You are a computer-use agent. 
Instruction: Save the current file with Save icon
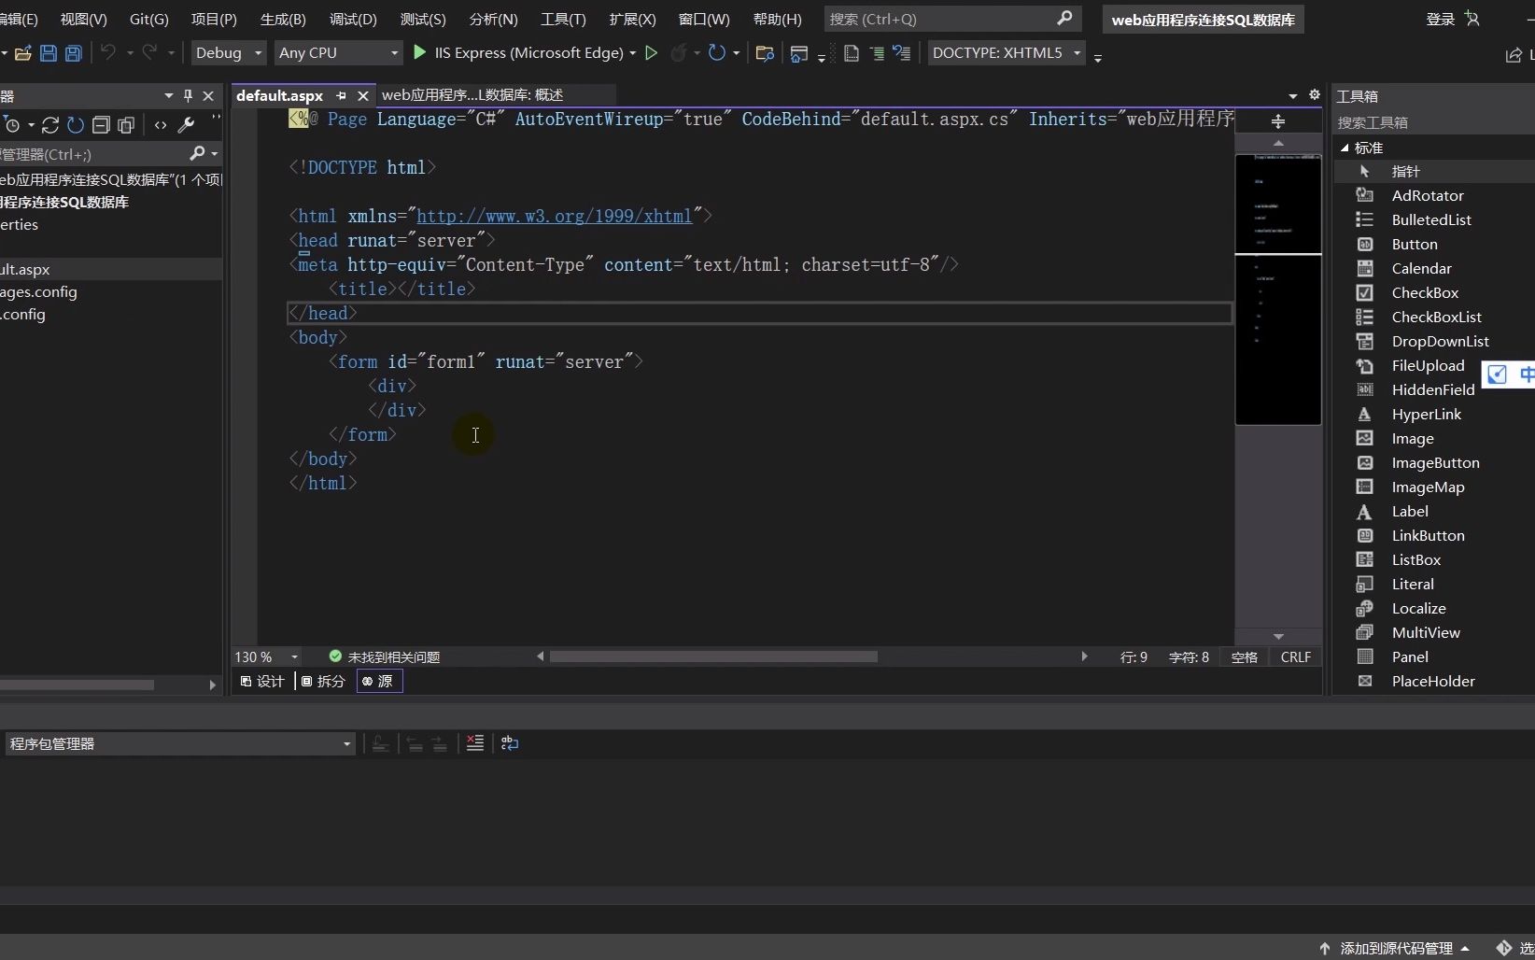pyautogui.click(x=49, y=53)
